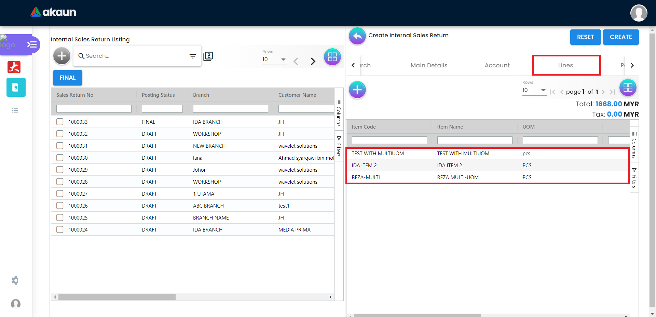Click the numbered pages icon beside search
Image resolution: width=656 pixels, height=317 pixels.
click(x=208, y=56)
